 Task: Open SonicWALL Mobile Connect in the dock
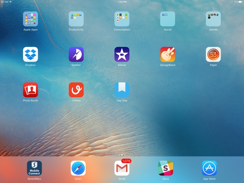(34, 168)
